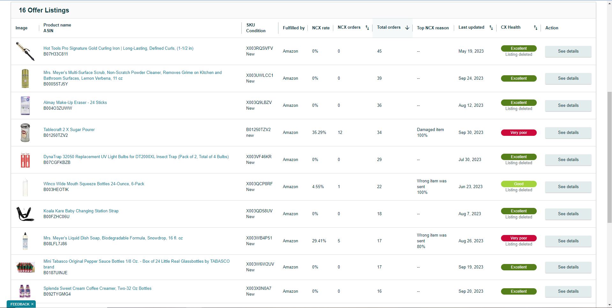Screen dimensions: 612x308
Task: See details for Mrs. Meyer's Multi-Surface Scrub
Action: click(x=568, y=78)
